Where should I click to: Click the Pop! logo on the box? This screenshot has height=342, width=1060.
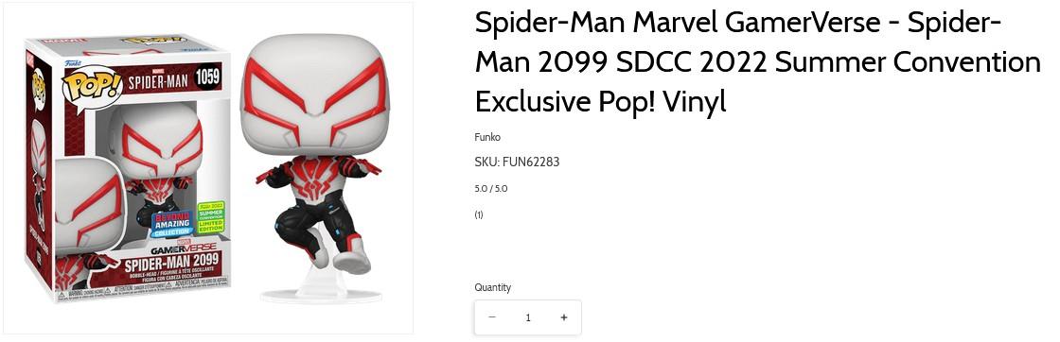[91, 86]
